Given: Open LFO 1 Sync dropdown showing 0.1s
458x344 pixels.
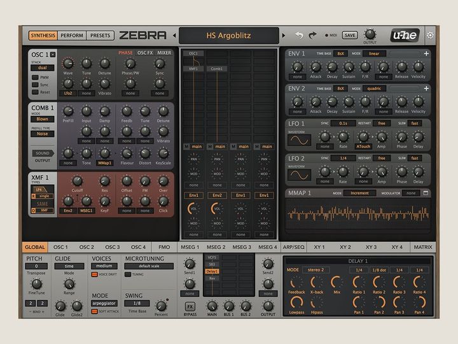Looking at the screenshot, I should [343, 124].
